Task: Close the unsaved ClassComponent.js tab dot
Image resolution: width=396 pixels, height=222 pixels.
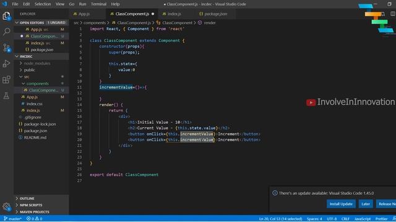Action: coord(153,14)
